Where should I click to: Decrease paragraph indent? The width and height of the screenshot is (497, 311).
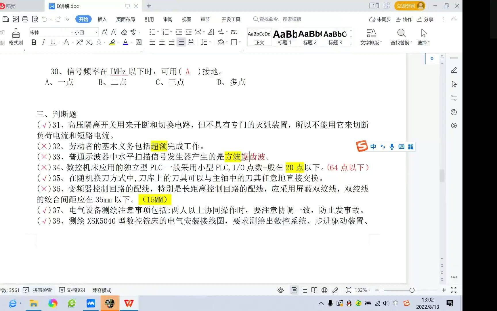coord(179,32)
